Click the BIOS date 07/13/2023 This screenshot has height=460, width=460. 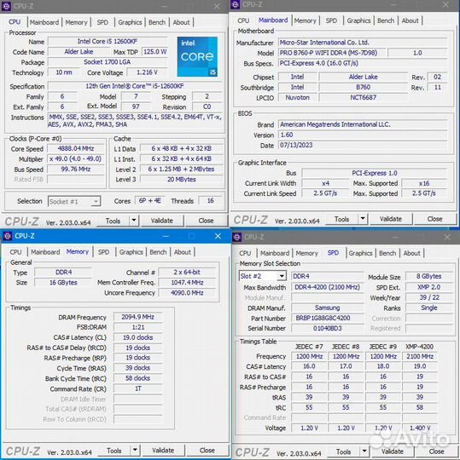(x=363, y=145)
